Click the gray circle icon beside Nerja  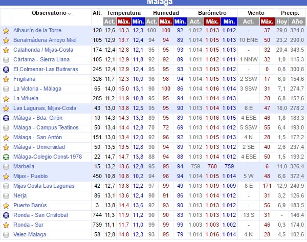(6, 196)
